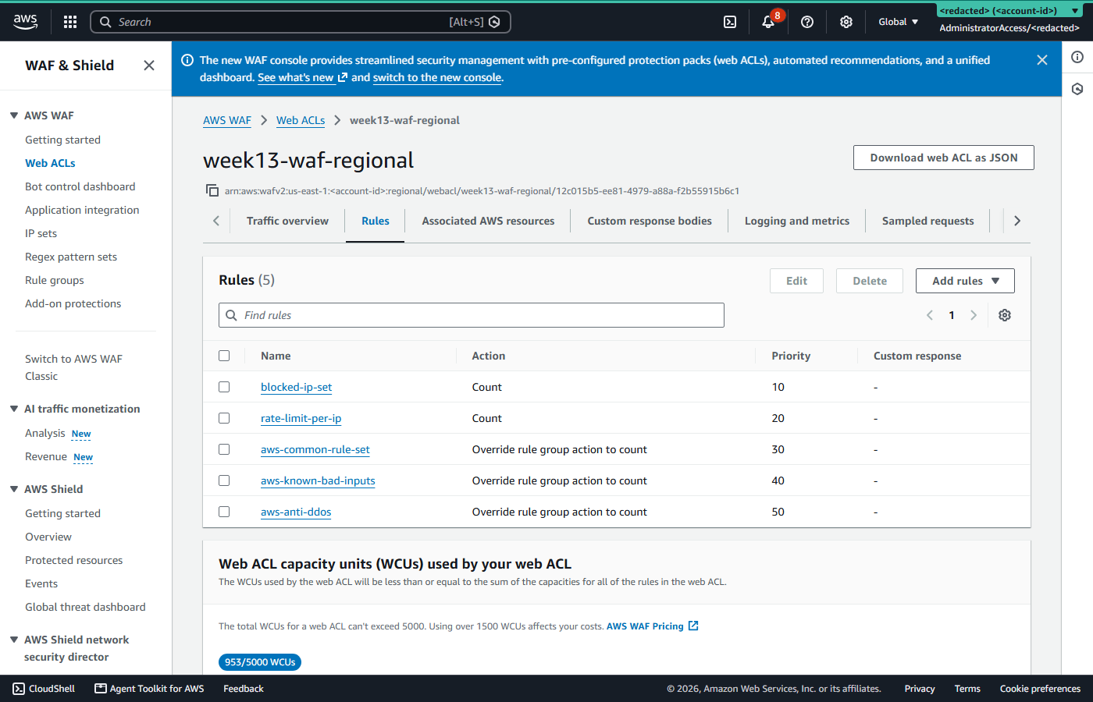
Task: Collapse the AWS Shield sidebar section
Action: (x=14, y=489)
